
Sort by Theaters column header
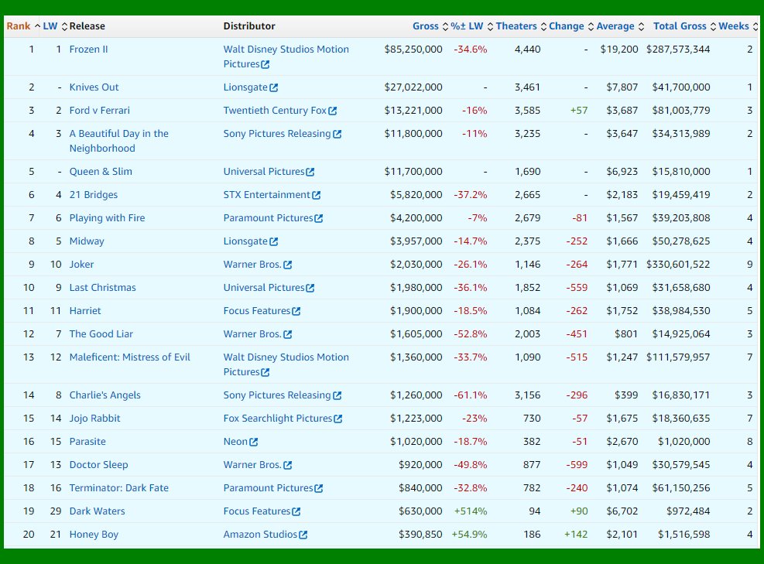pyautogui.click(x=516, y=26)
